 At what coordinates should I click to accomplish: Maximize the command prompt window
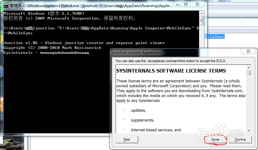[x=186, y=4]
